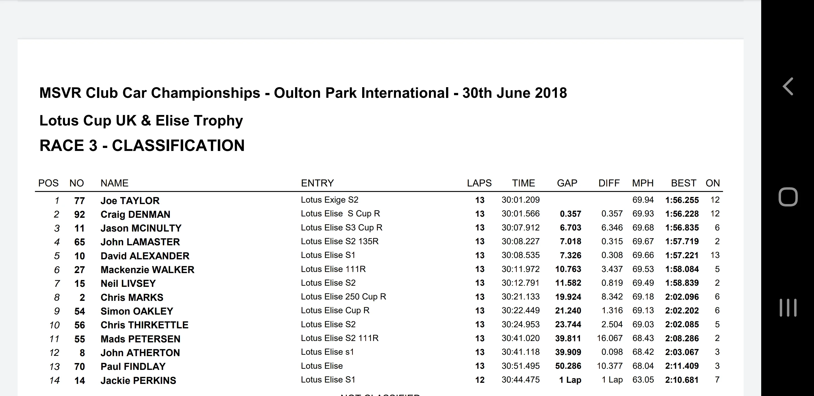Select Jackie PERKINS in last row
The height and width of the screenshot is (396, 814).
coord(138,381)
